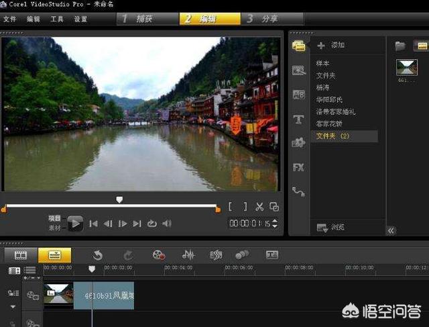The image size is (429, 327).
Task: Toggle the video track icon
Action: click(x=33, y=295)
